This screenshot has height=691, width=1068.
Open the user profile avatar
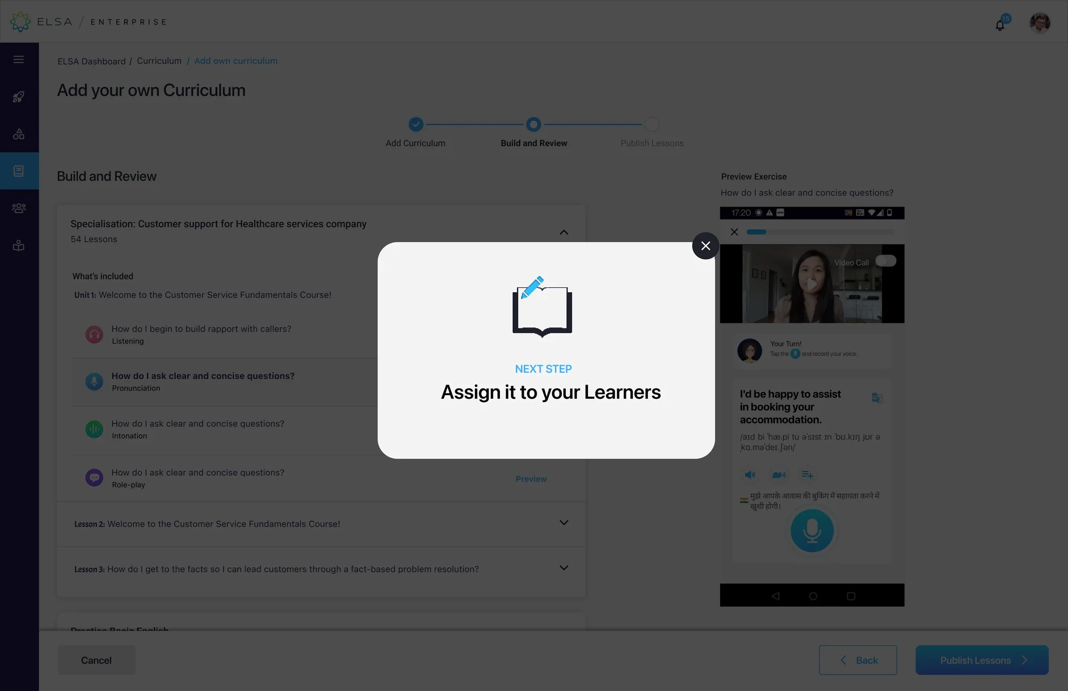(1040, 22)
